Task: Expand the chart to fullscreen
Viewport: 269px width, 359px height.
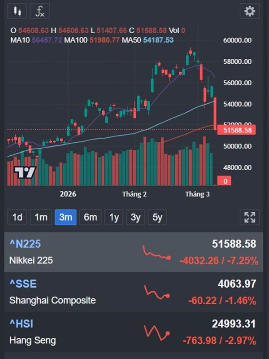Action: pos(250,217)
